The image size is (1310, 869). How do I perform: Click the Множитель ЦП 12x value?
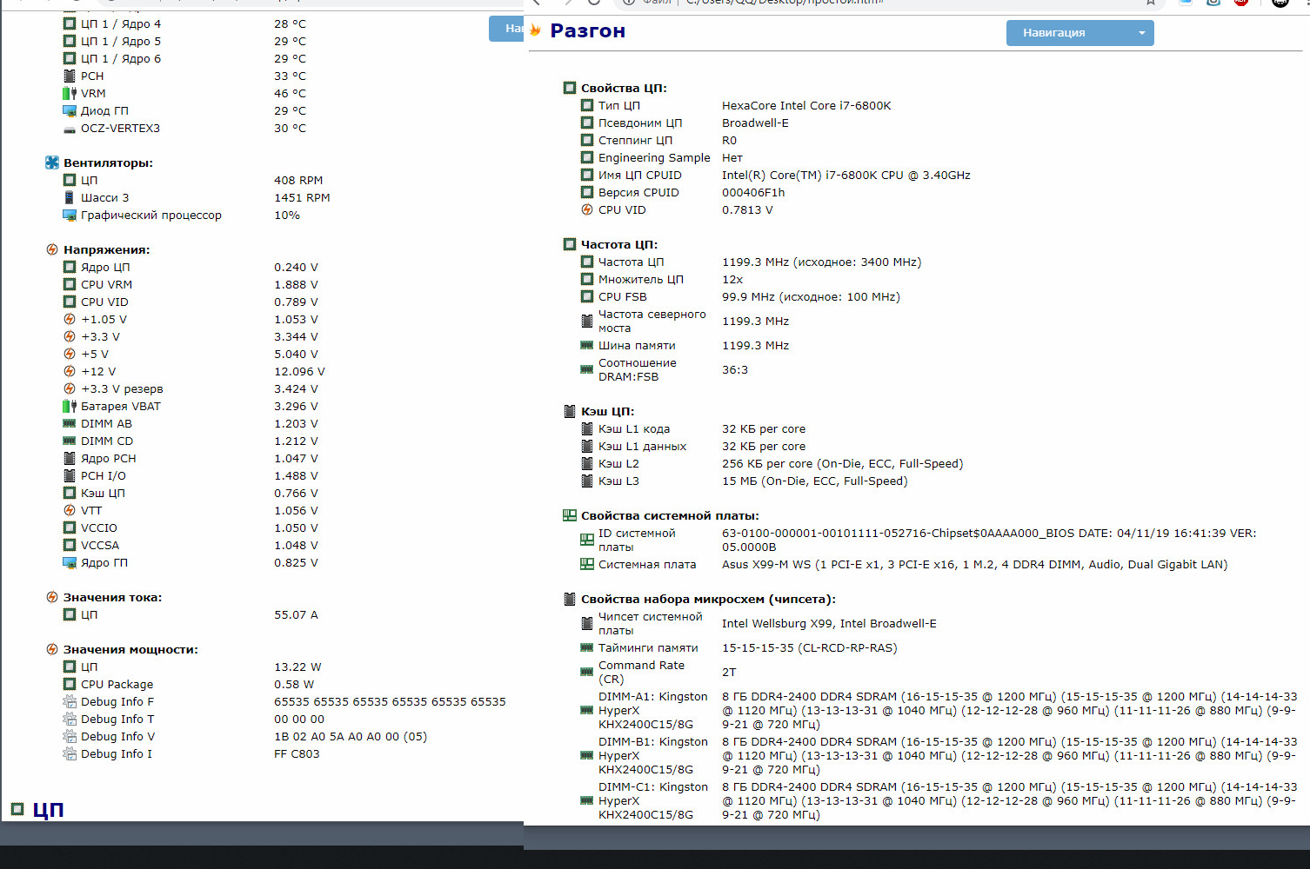[732, 279]
